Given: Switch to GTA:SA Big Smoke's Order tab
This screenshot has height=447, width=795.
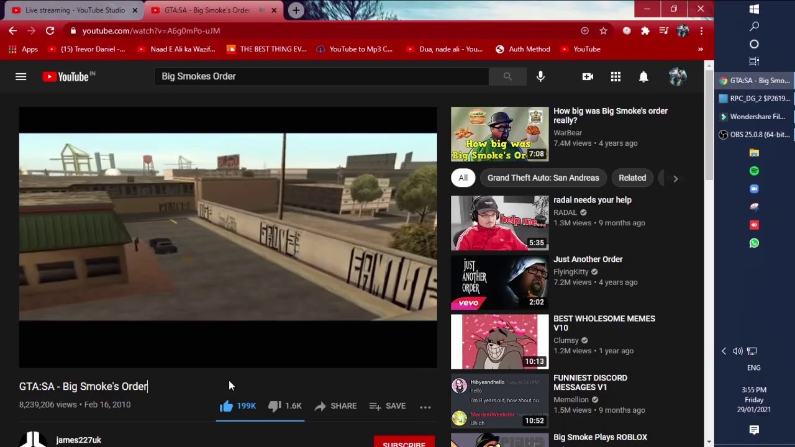Looking at the screenshot, I should 208,11.
